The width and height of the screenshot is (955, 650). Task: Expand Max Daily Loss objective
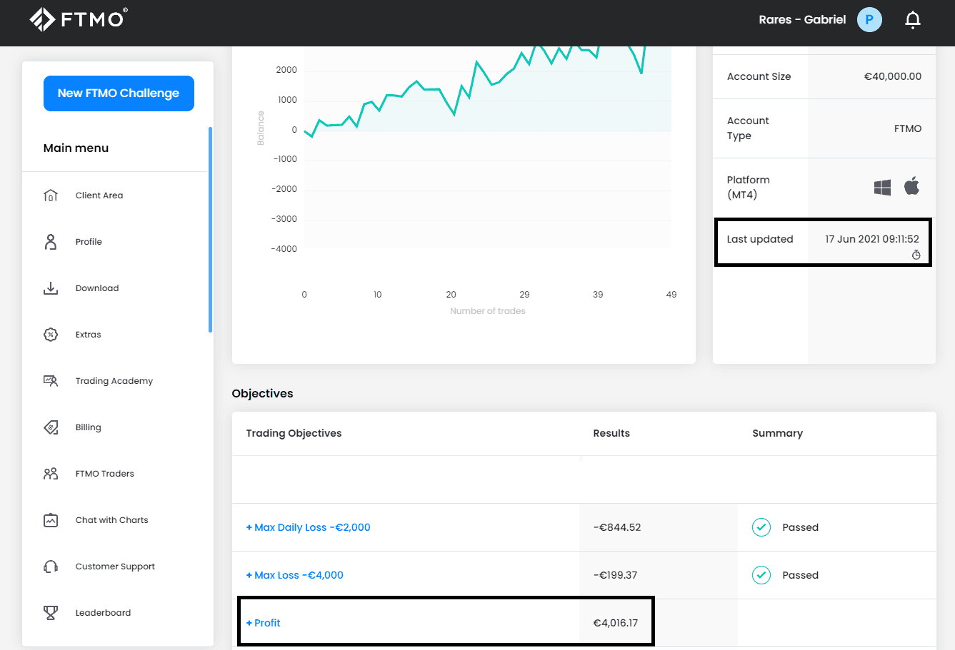pos(308,527)
